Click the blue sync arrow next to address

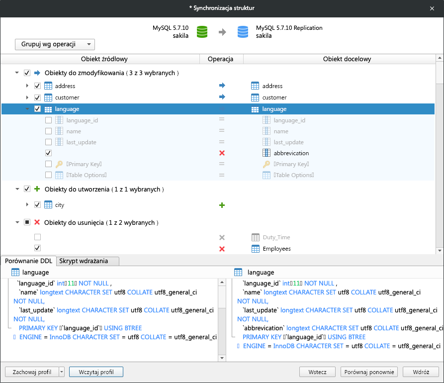221,86
